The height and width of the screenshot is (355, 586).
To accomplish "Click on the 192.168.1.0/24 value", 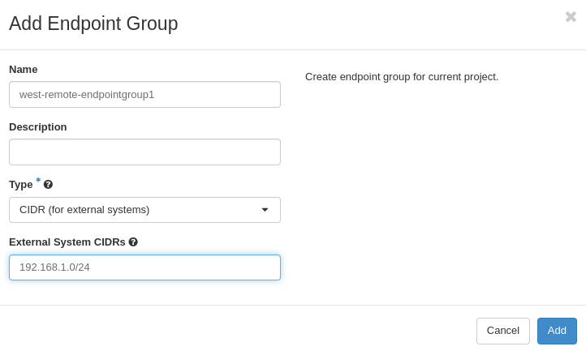I will 54,267.
